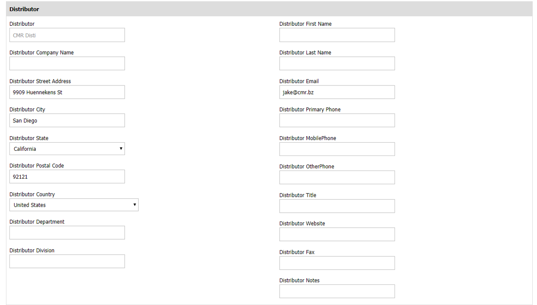Expand the Distributor Country dropdown
This screenshot has height=305, width=537.
(x=74, y=205)
